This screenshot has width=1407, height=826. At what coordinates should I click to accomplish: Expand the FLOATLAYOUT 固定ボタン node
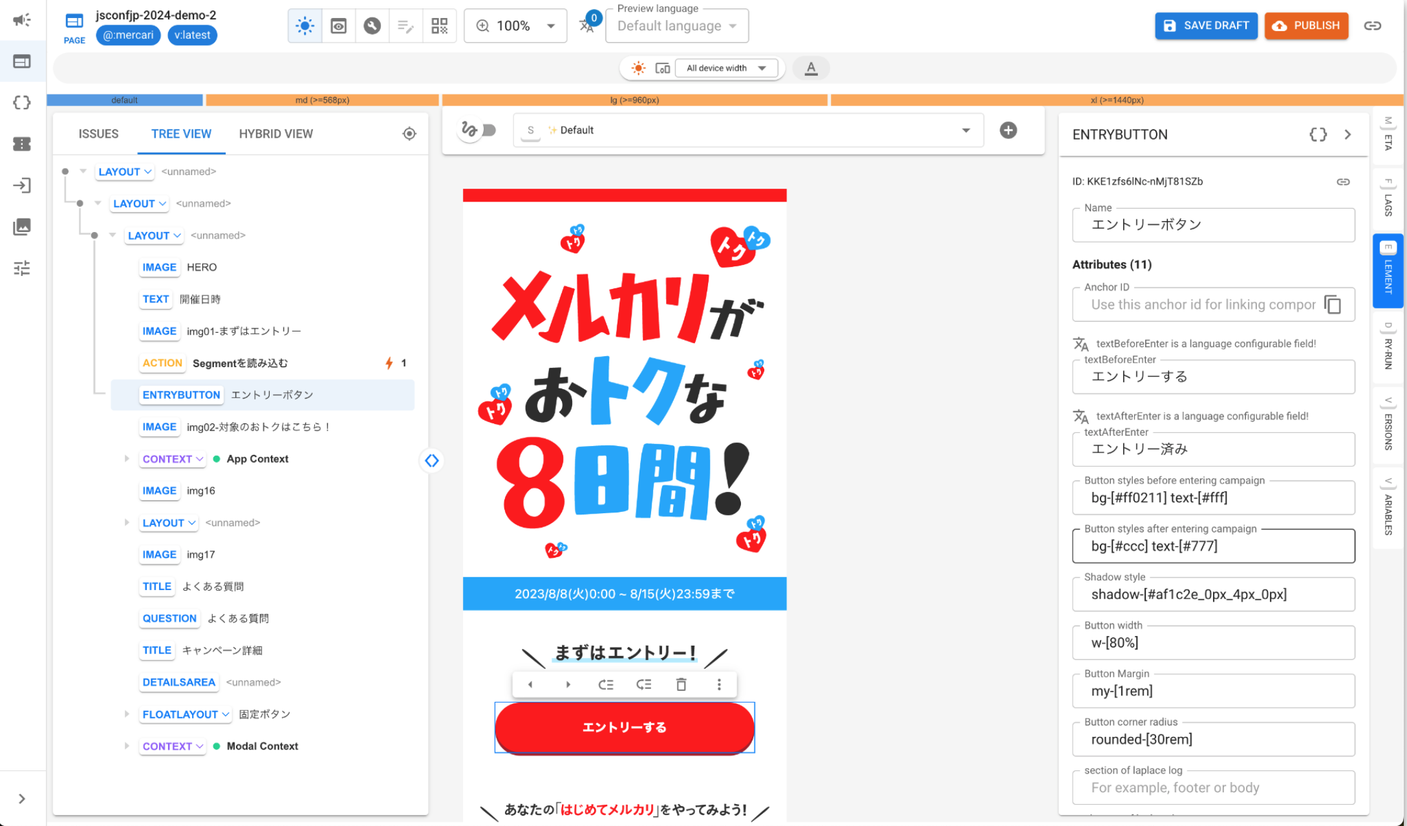pyautogui.click(x=127, y=714)
